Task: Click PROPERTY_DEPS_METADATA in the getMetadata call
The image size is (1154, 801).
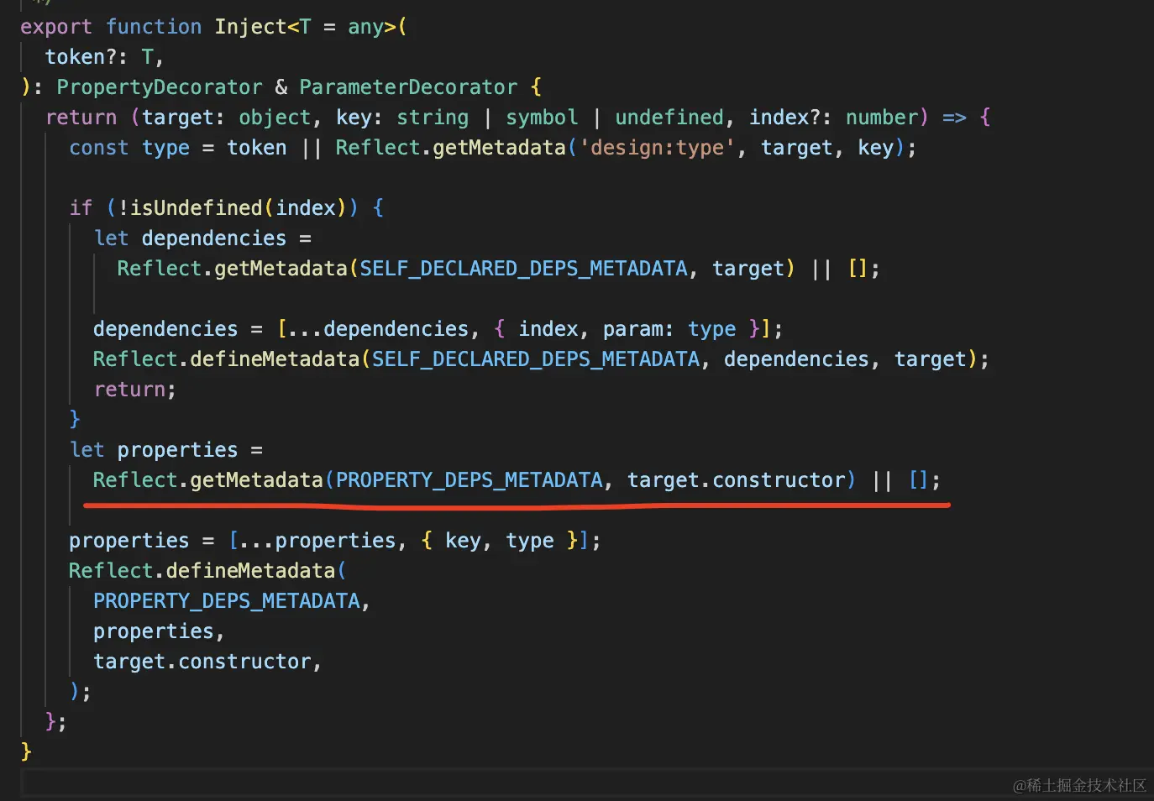Action: point(469,480)
